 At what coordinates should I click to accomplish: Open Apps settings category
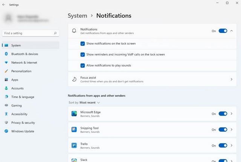[31, 80]
